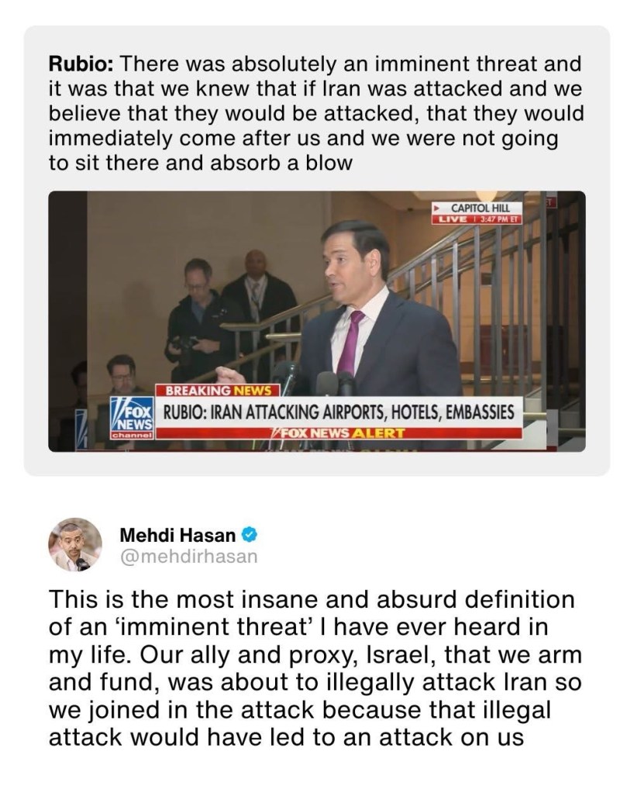Click the CAPITOL HILL LIVE location tag

[477, 213]
